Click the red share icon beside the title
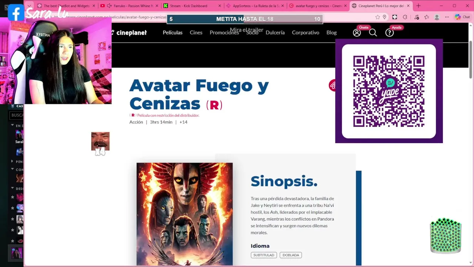The height and width of the screenshot is (267, 474). (332, 85)
